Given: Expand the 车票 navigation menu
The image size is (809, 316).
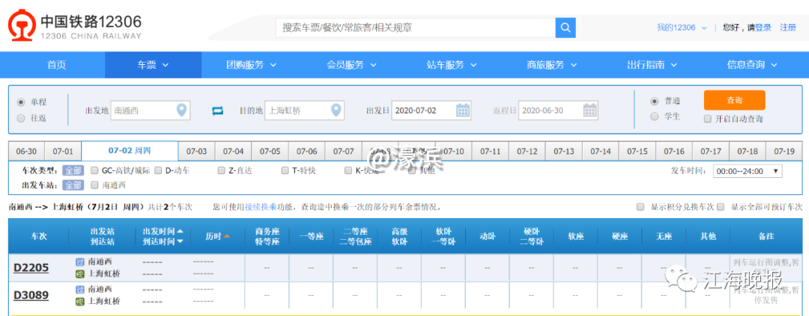Looking at the screenshot, I should 152,65.
